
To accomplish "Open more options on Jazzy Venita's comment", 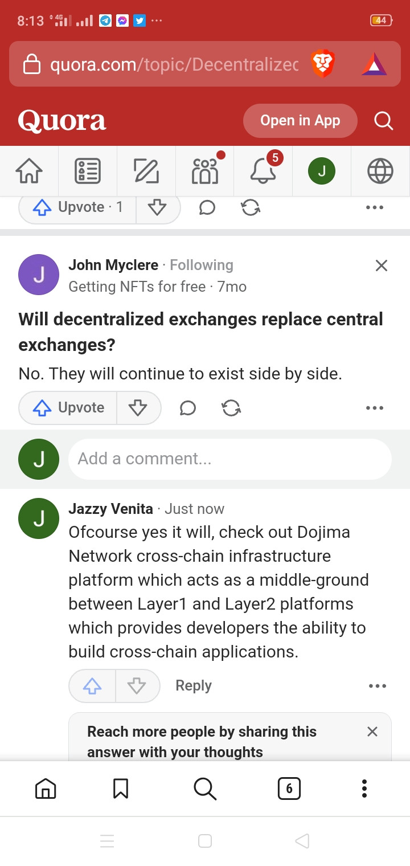I will [377, 686].
